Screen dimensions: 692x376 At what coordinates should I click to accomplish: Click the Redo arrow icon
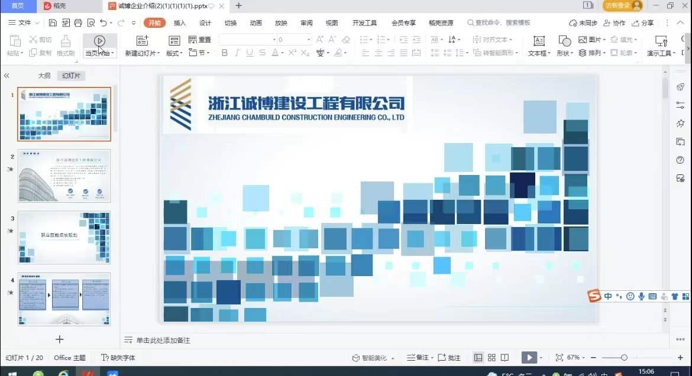(121, 22)
